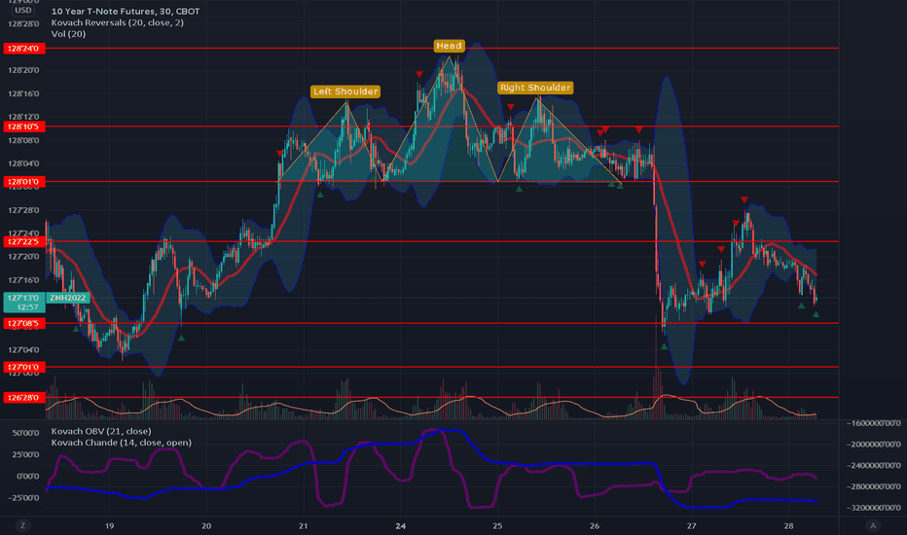Select the Kovach OBV indicator legend
The width and height of the screenshot is (907, 535).
point(101,431)
